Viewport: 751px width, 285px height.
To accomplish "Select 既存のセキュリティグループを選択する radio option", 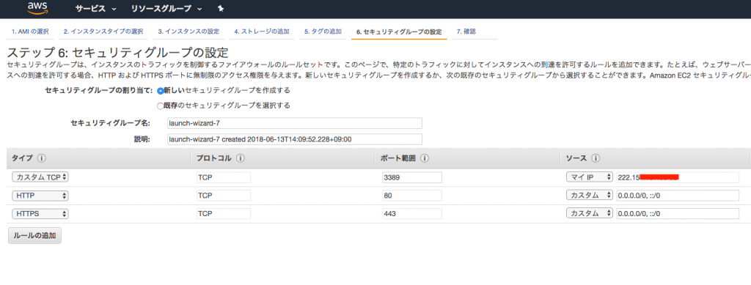I will (x=161, y=106).
